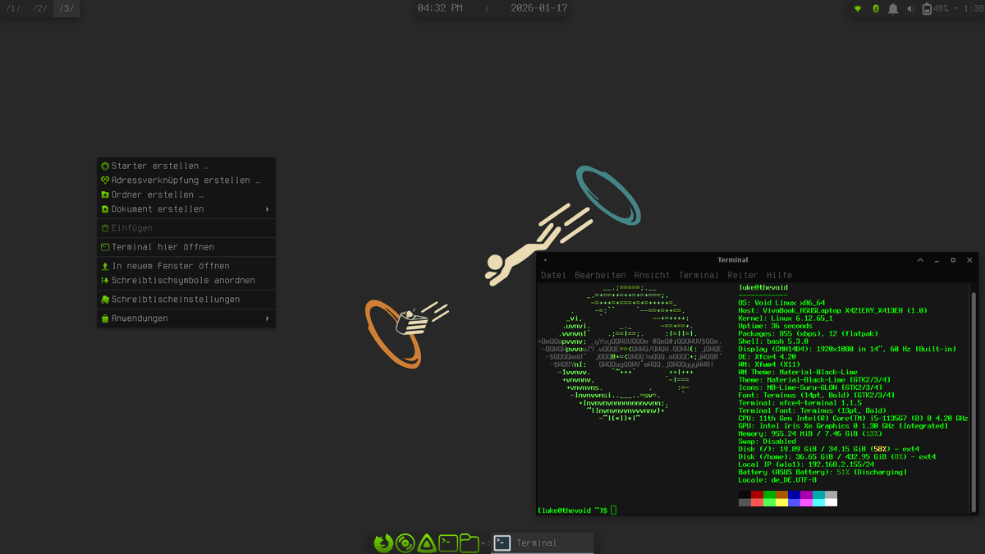
Task: Open the clock showing 04:32 PM
Action: (440, 8)
